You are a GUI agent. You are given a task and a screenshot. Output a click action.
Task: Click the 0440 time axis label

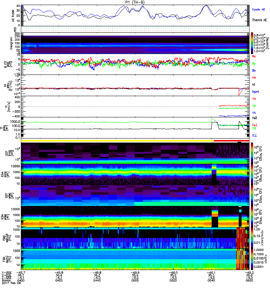97,280
